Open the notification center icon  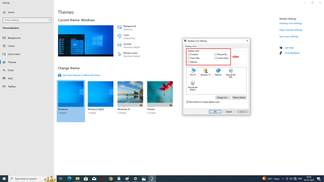click(x=319, y=179)
